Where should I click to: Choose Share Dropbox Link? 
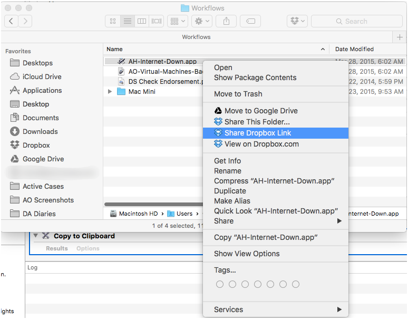click(x=276, y=133)
